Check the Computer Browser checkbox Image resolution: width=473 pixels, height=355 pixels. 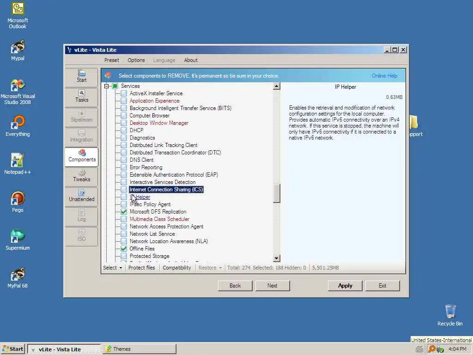point(124,116)
